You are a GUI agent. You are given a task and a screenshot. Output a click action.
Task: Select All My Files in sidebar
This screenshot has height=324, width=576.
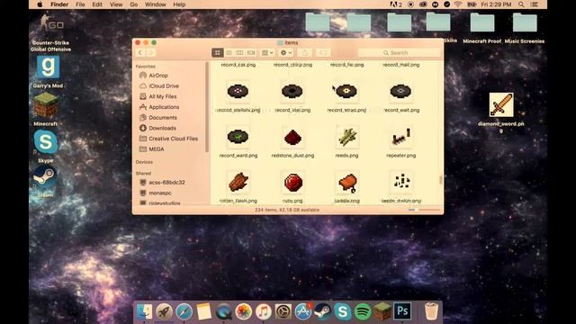pos(158,96)
